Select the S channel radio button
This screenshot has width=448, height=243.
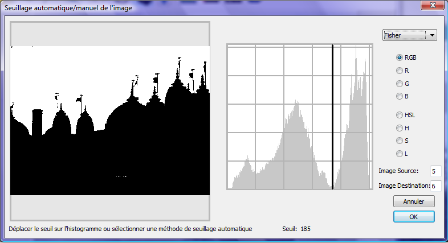(400, 141)
